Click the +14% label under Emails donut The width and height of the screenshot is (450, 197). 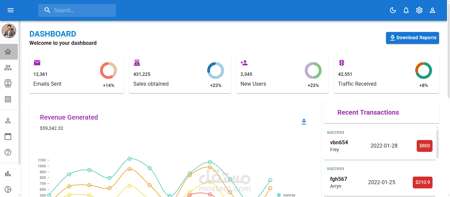pos(108,85)
